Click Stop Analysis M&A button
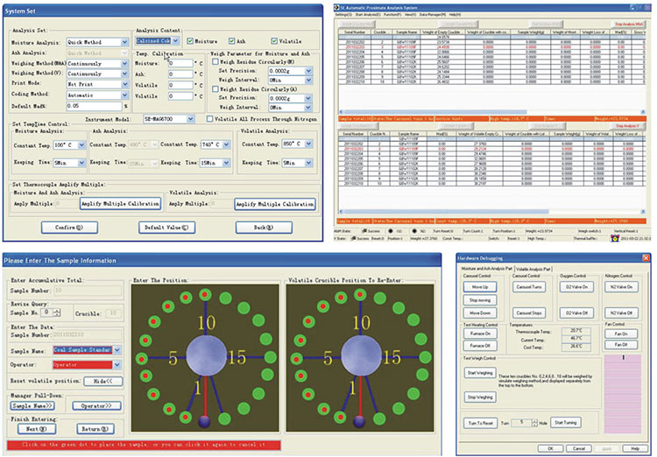The width and height of the screenshot is (657, 457). pos(628,25)
